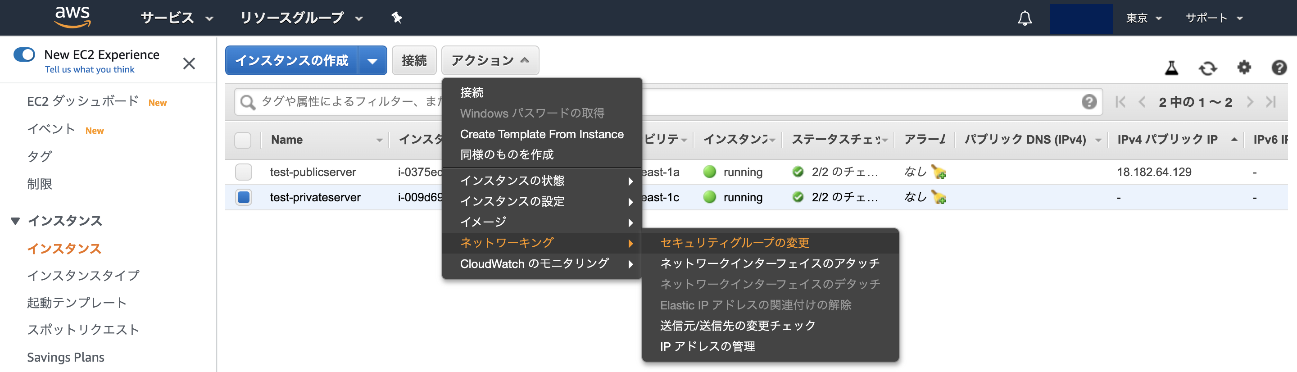Open the help question mark icon

1279,68
